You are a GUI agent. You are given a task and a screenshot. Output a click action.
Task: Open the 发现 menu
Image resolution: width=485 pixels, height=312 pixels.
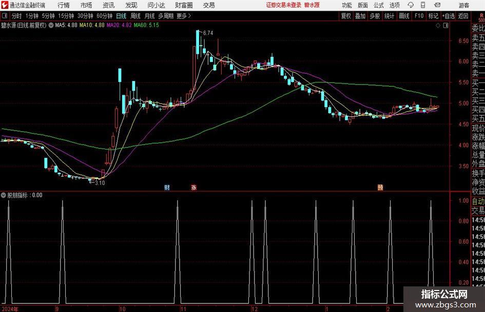point(131,5)
